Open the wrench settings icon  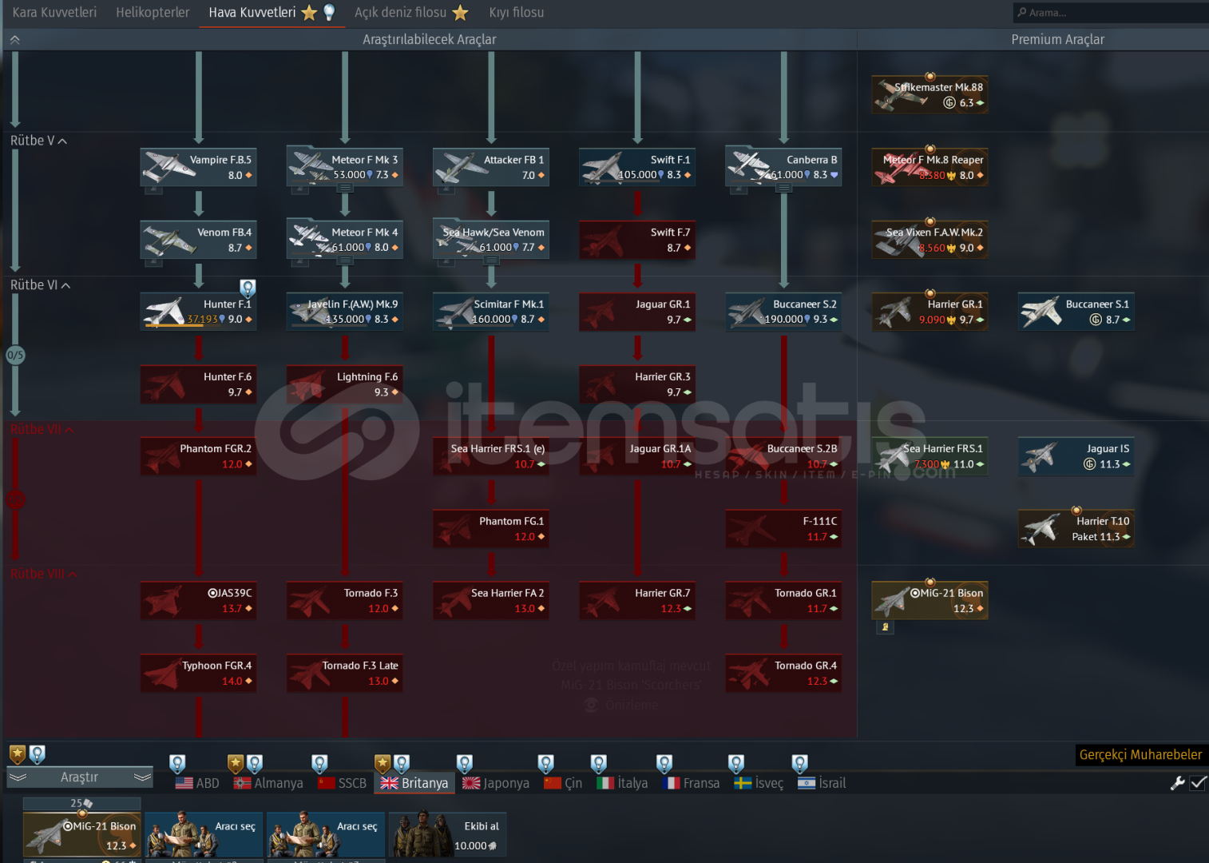pos(1177,784)
